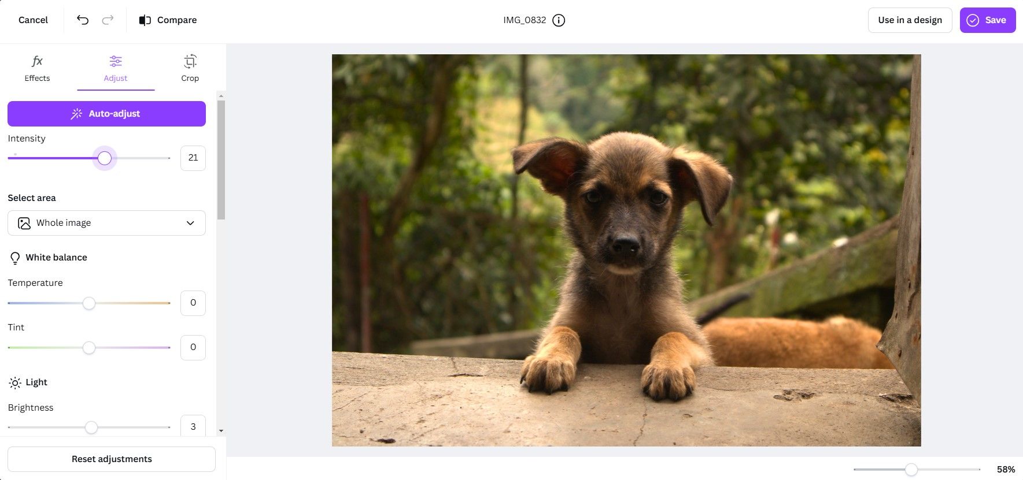Screen dimensions: 1023x480
Task: Cancel the photo editing session
Action: point(33,20)
